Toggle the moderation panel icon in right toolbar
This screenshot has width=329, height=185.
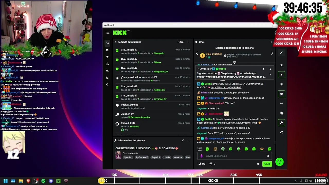(281, 113)
